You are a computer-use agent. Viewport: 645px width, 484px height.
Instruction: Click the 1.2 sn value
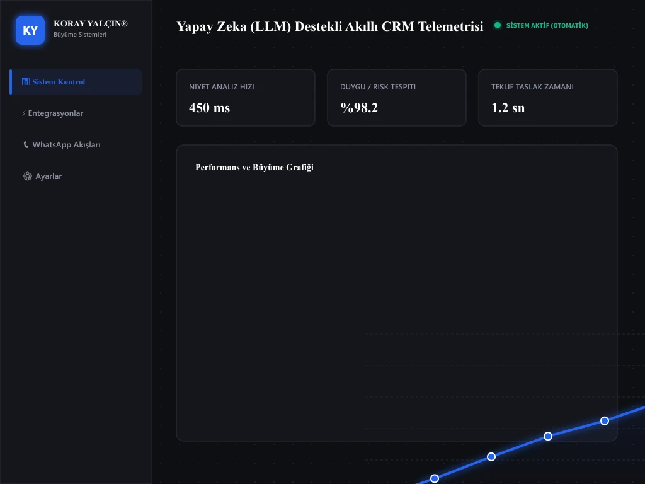[508, 108]
